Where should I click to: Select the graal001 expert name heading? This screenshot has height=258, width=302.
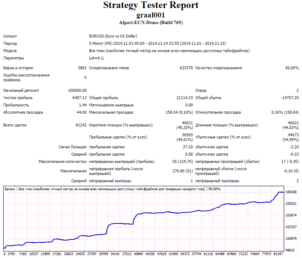tap(151, 15)
